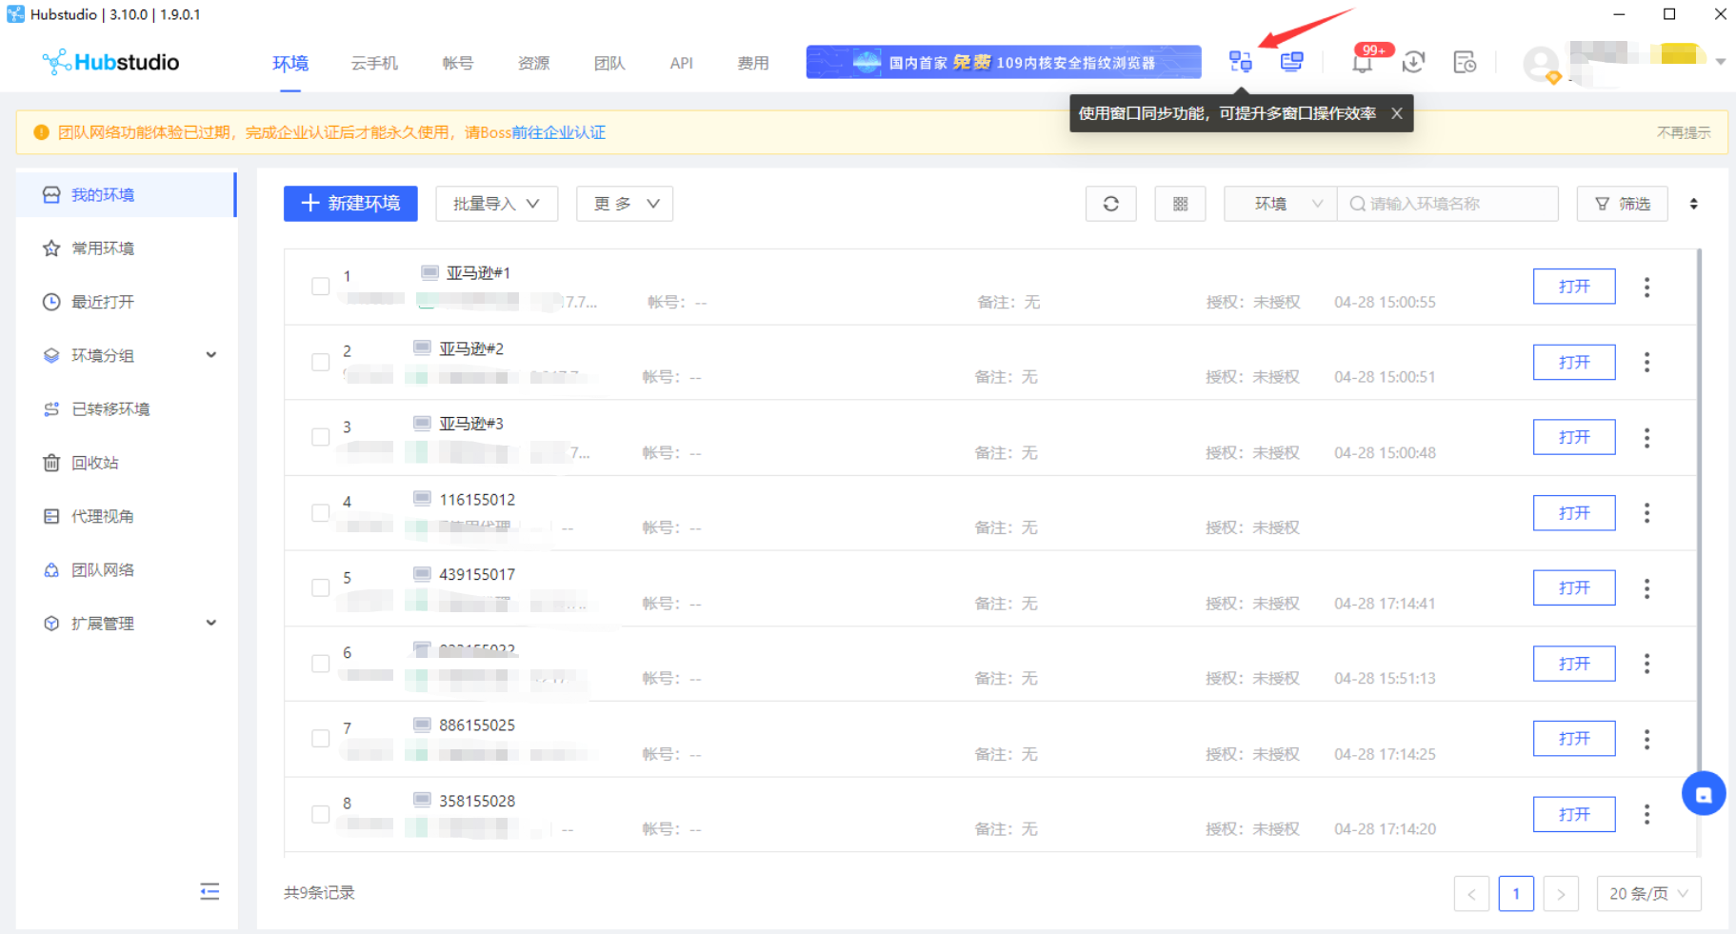
Task: Check the box for 116155012 row
Action: [x=321, y=513]
